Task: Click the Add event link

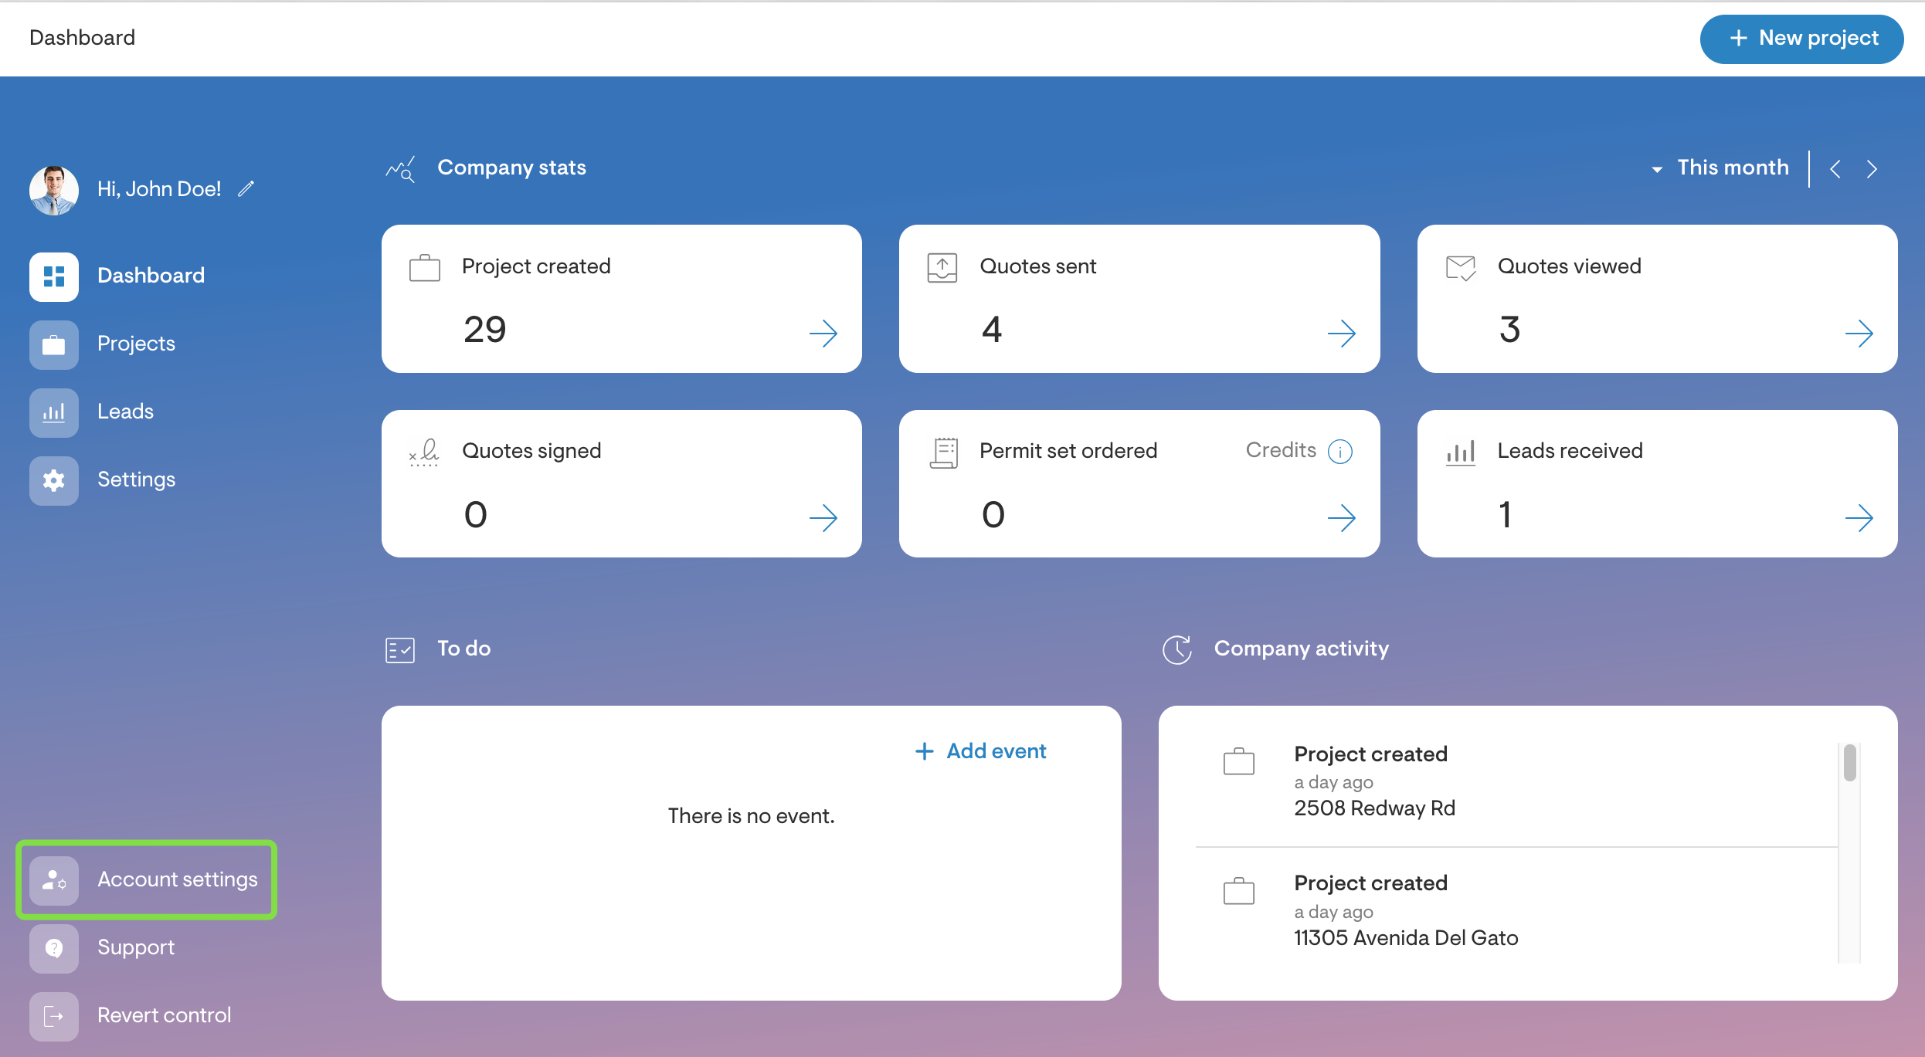Action: [981, 751]
